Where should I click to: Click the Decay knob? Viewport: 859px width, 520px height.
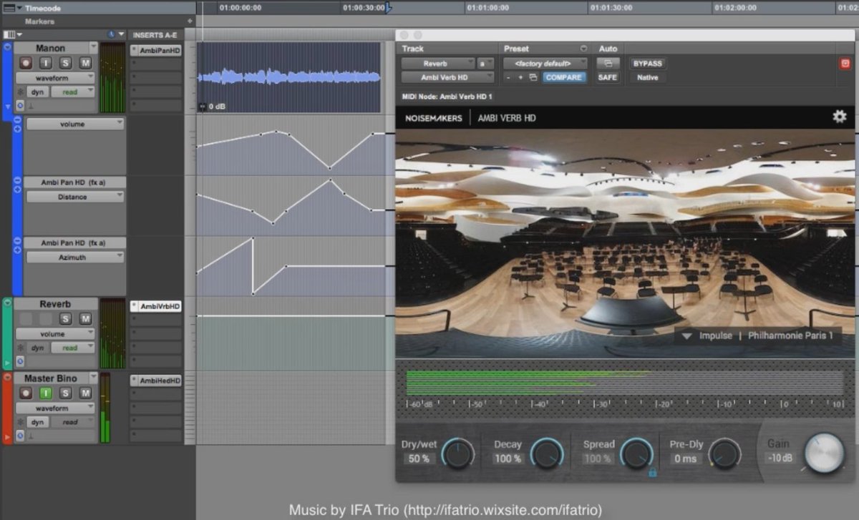548,453
